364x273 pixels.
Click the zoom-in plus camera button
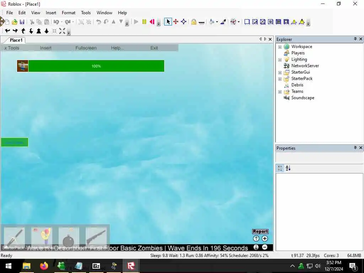[264, 239]
